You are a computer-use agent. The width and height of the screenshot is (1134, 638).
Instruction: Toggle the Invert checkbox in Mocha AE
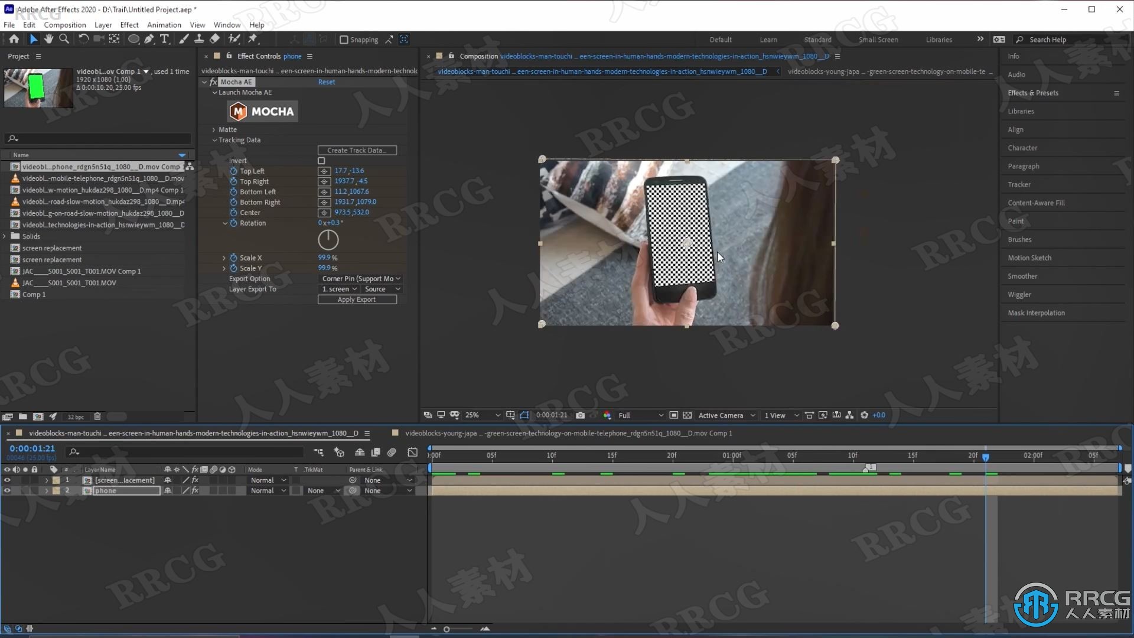[x=321, y=161]
